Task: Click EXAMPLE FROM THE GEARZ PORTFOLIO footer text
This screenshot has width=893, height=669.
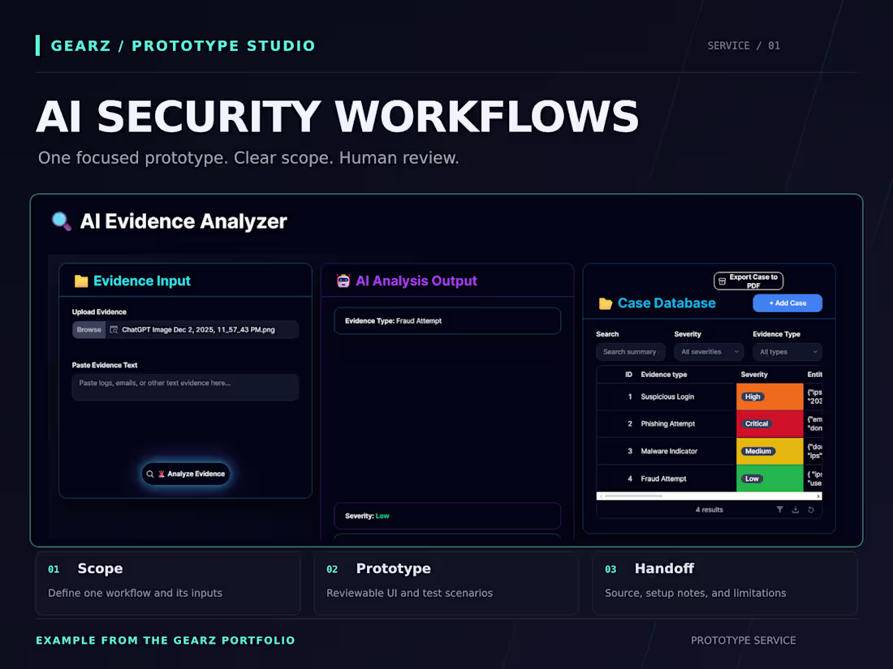Action: click(165, 641)
